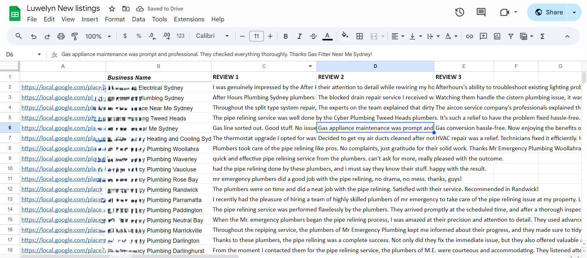Viewport: 587px width, 258px height.
Task: Insert a link
Action: (x=470, y=36)
